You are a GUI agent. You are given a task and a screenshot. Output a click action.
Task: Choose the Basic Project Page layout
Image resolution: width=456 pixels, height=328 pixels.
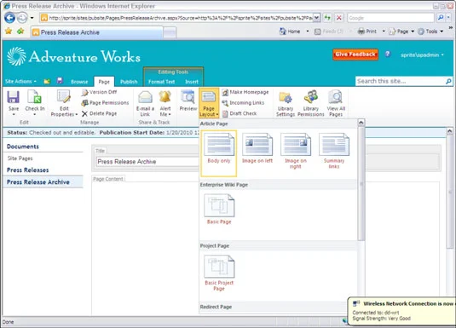[219, 273]
